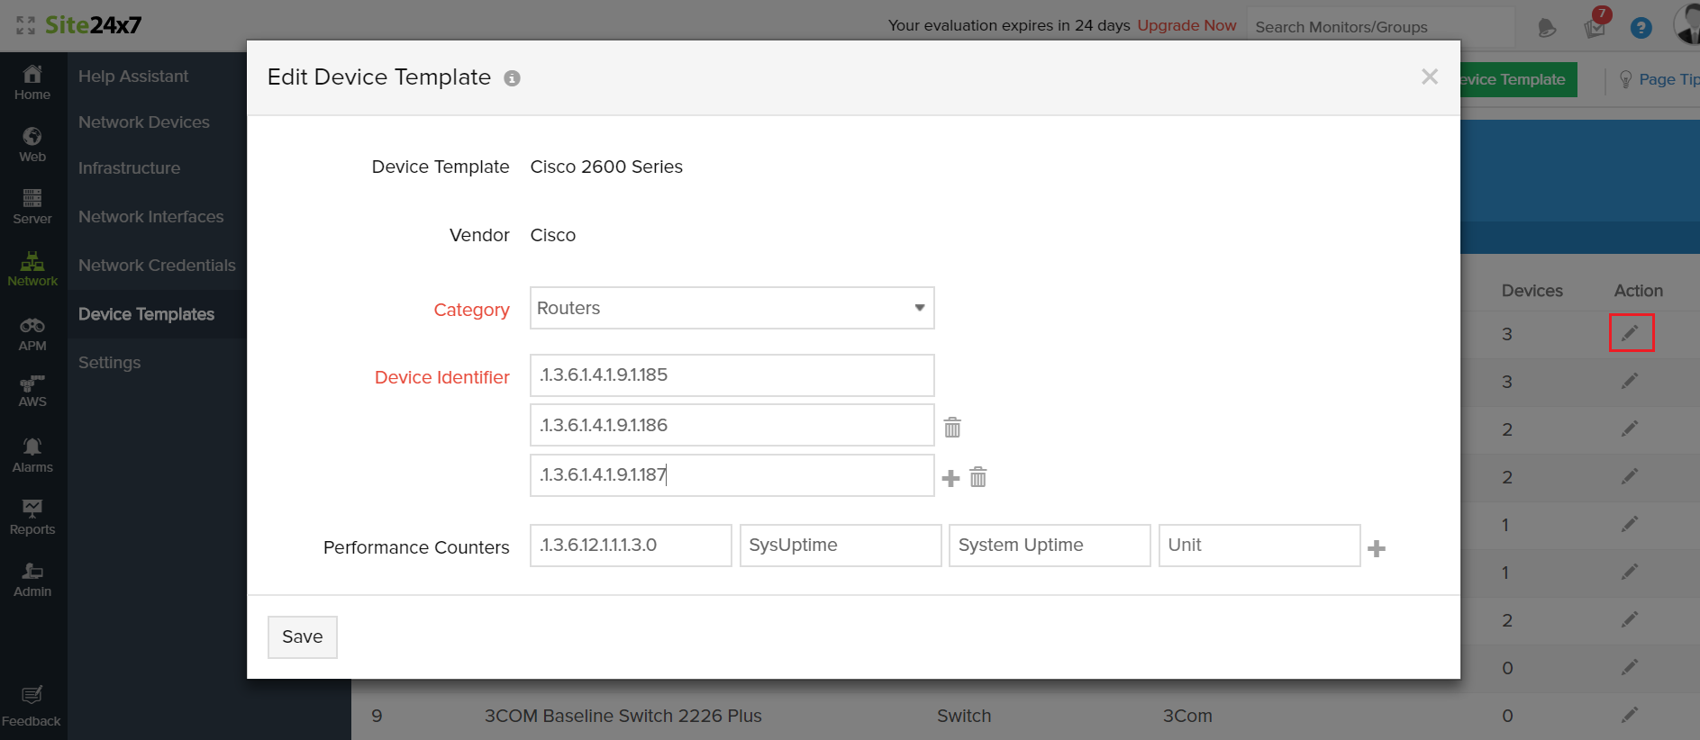Click the Page Tips bulb icon
The height and width of the screenshot is (740, 1700).
pyautogui.click(x=1626, y=79)
